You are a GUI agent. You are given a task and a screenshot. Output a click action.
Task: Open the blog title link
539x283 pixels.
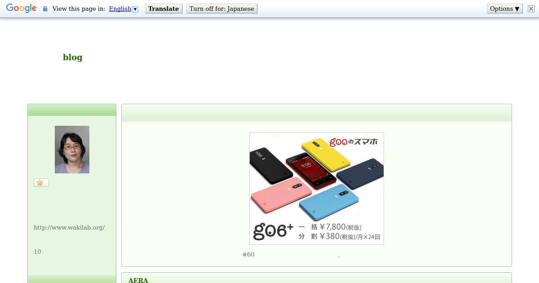(x=73, y=57)
